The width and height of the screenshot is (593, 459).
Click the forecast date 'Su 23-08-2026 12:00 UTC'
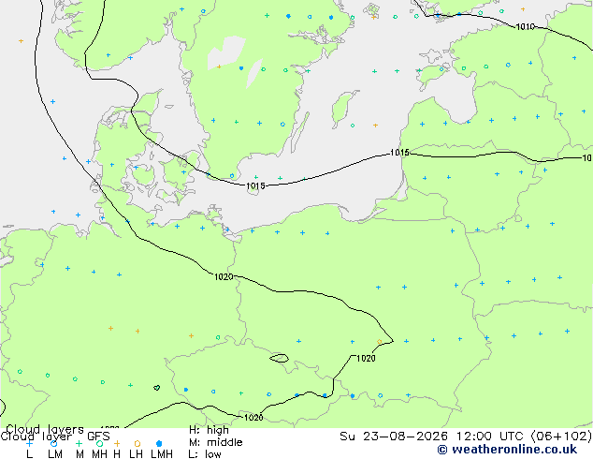pyautogui.click(x=433, y=437)
